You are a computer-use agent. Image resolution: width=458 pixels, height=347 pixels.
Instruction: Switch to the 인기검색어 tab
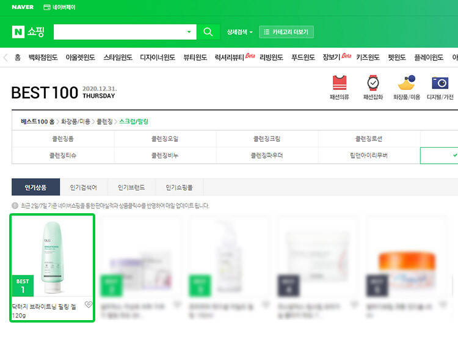(83, 187)
